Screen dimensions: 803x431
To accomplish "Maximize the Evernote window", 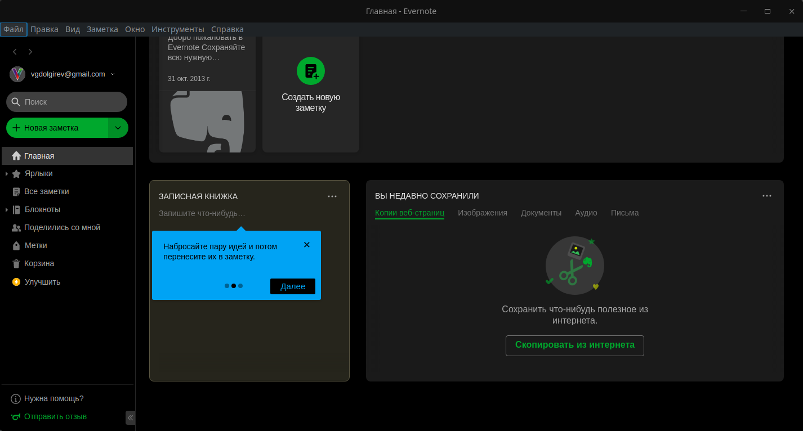I will click(767, 11).
